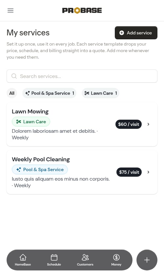164x277 pixels.
Task: Filter by Lawn Care chip
Action: click(x=100, y=93)
